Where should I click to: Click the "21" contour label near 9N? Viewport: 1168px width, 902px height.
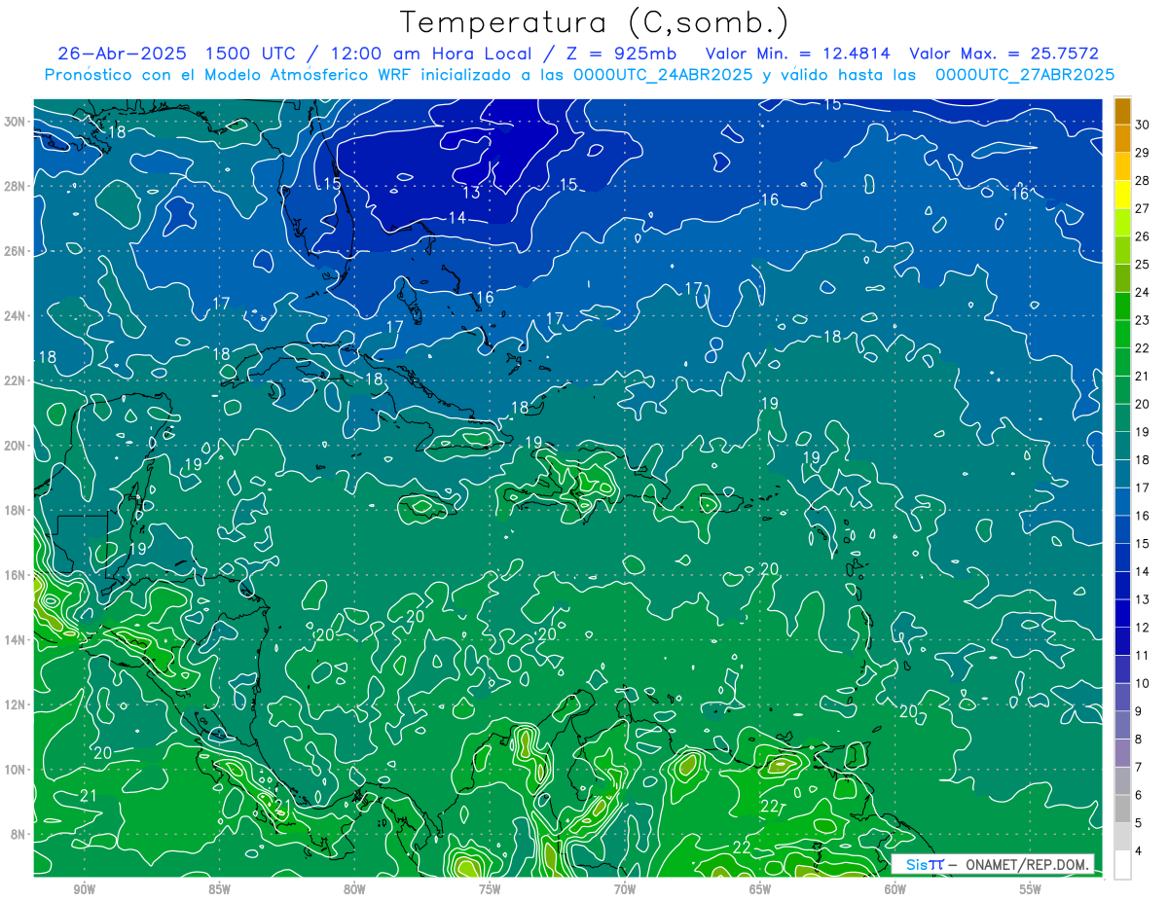click(x=89, y=796)
